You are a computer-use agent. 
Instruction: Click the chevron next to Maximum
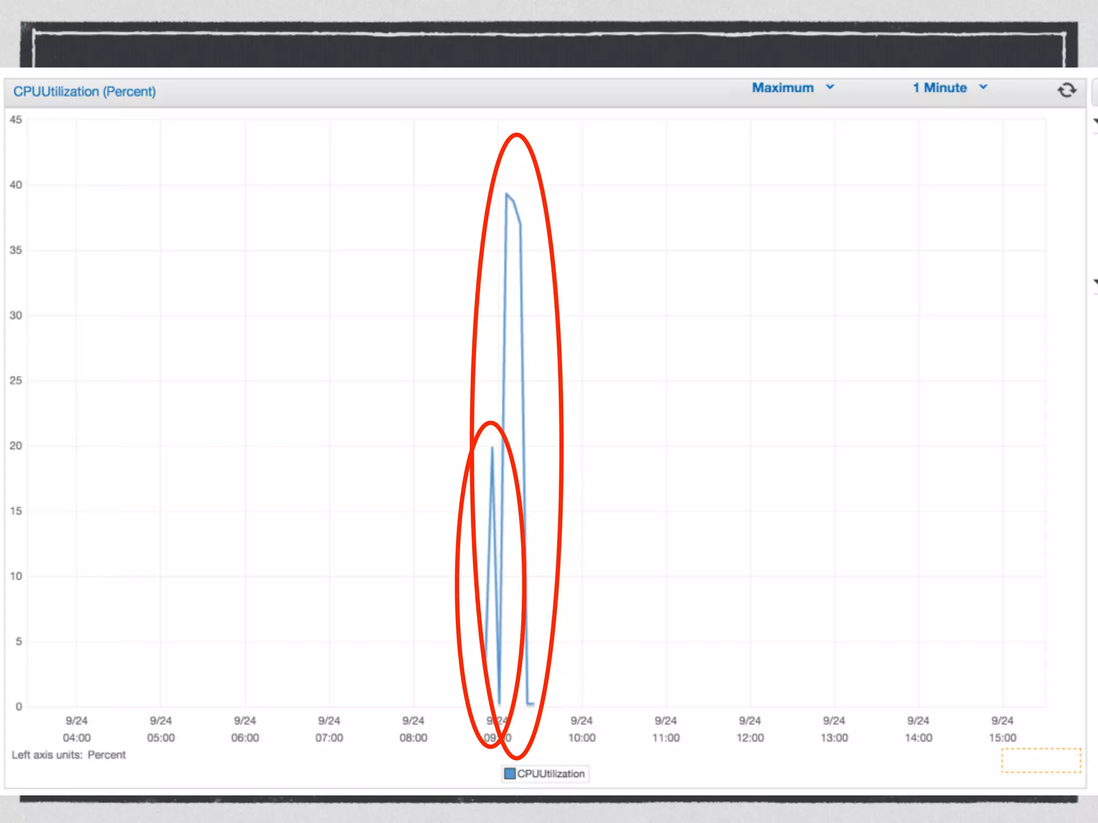[830, 87]
